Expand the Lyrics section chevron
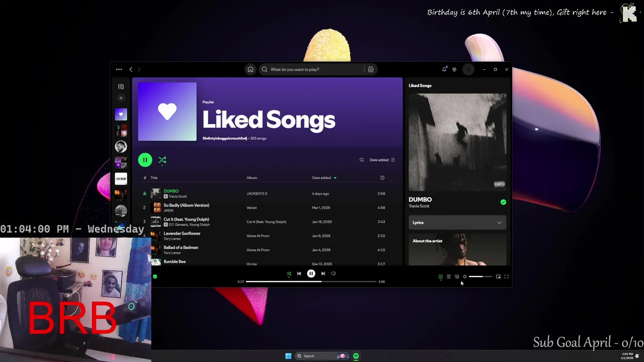644x362 pixels. pyautogui.click(x=499, y=223)
